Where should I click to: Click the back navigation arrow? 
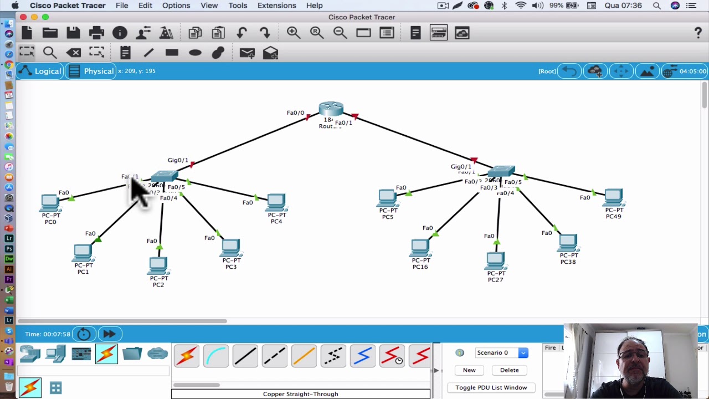(x=569, y=71)
